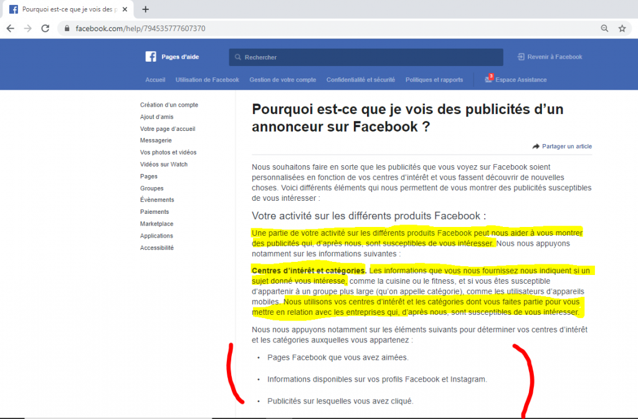This screenshot has height=419, width=638.
Task: Close the Facebook help tab
Action: tap(125, 9)
